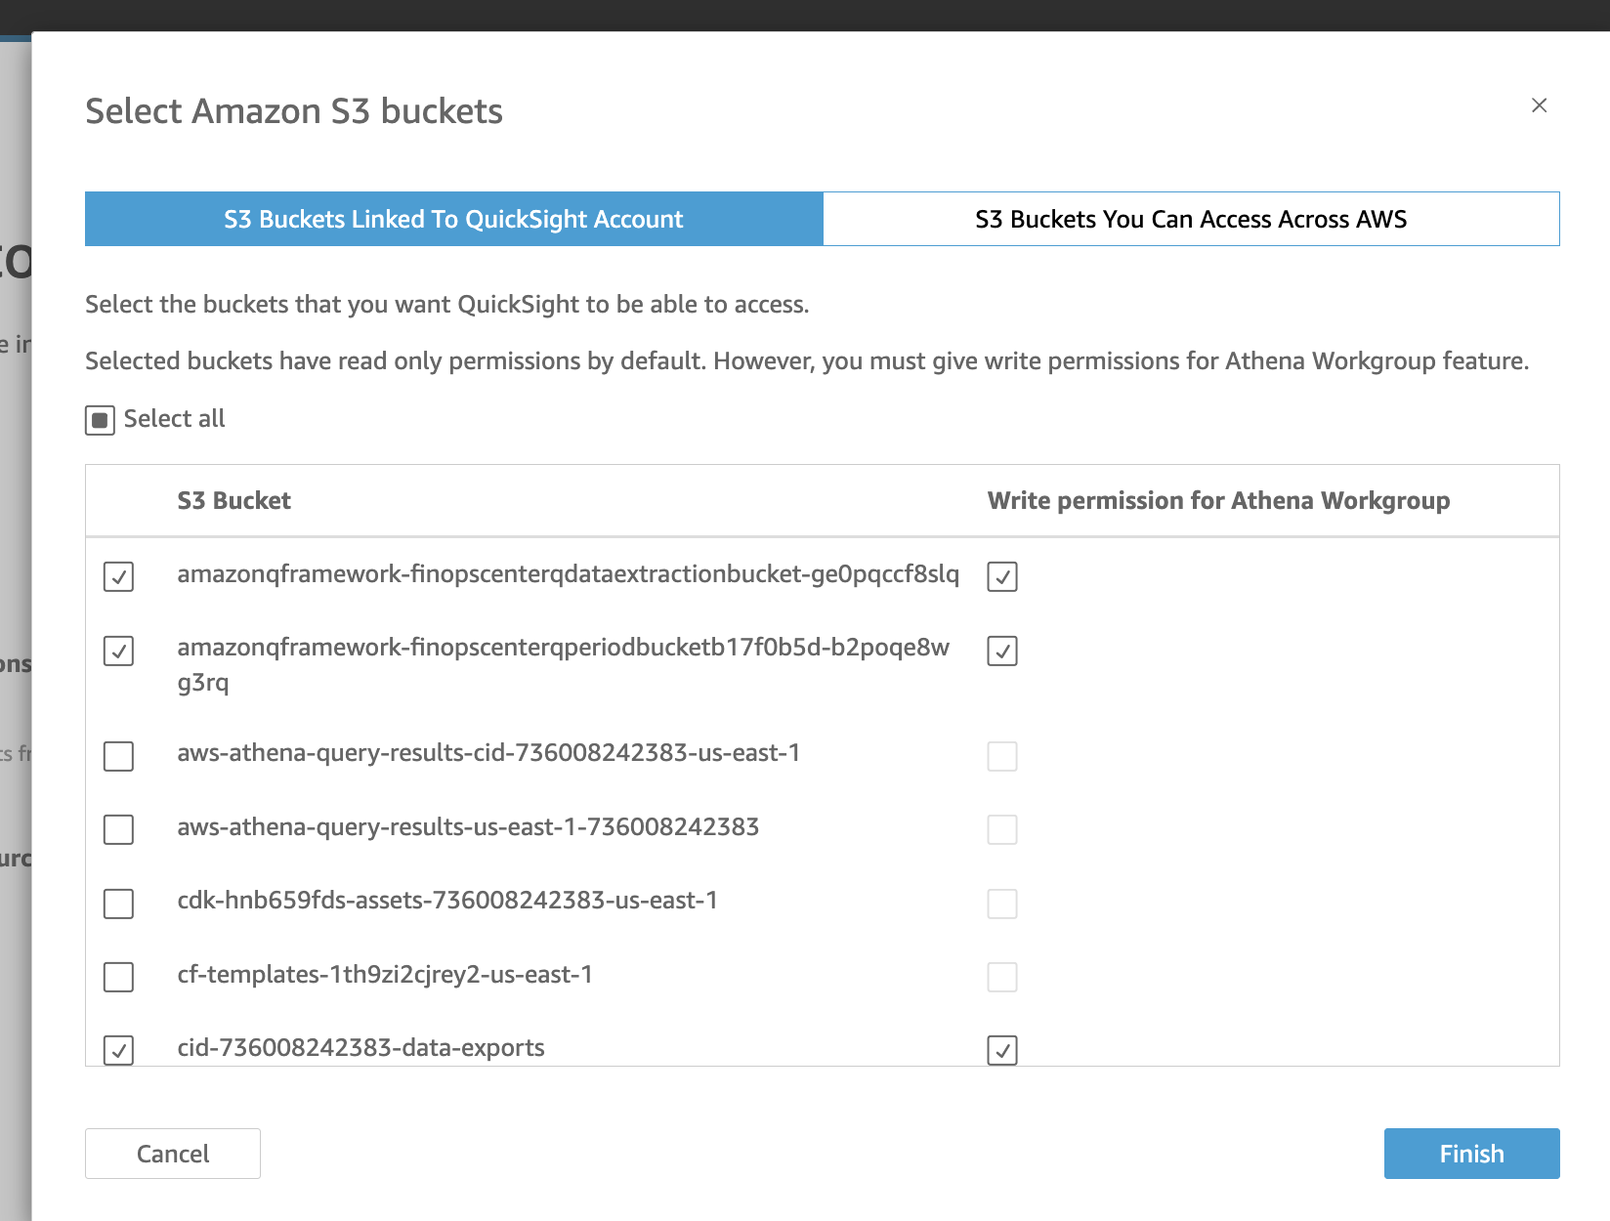Switch to S3 Buckets Linked To QuickSight Account tab
Viewport: 1610px width, 1221px height.
point(453,219)
